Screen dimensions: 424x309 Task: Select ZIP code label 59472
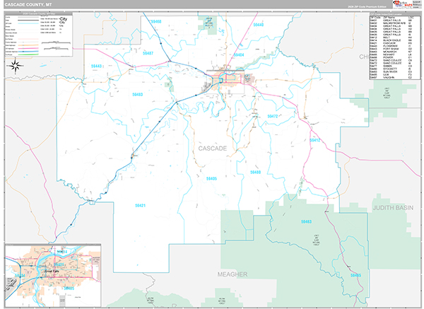click(273, 116)
